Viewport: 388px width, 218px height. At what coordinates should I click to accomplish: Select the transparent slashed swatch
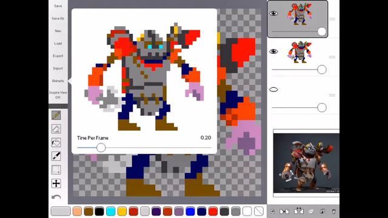coord(259,211)
